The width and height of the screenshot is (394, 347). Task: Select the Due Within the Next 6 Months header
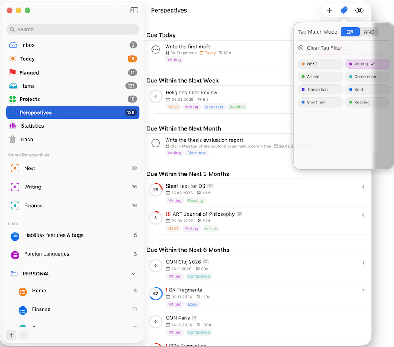tap(188, 250)
